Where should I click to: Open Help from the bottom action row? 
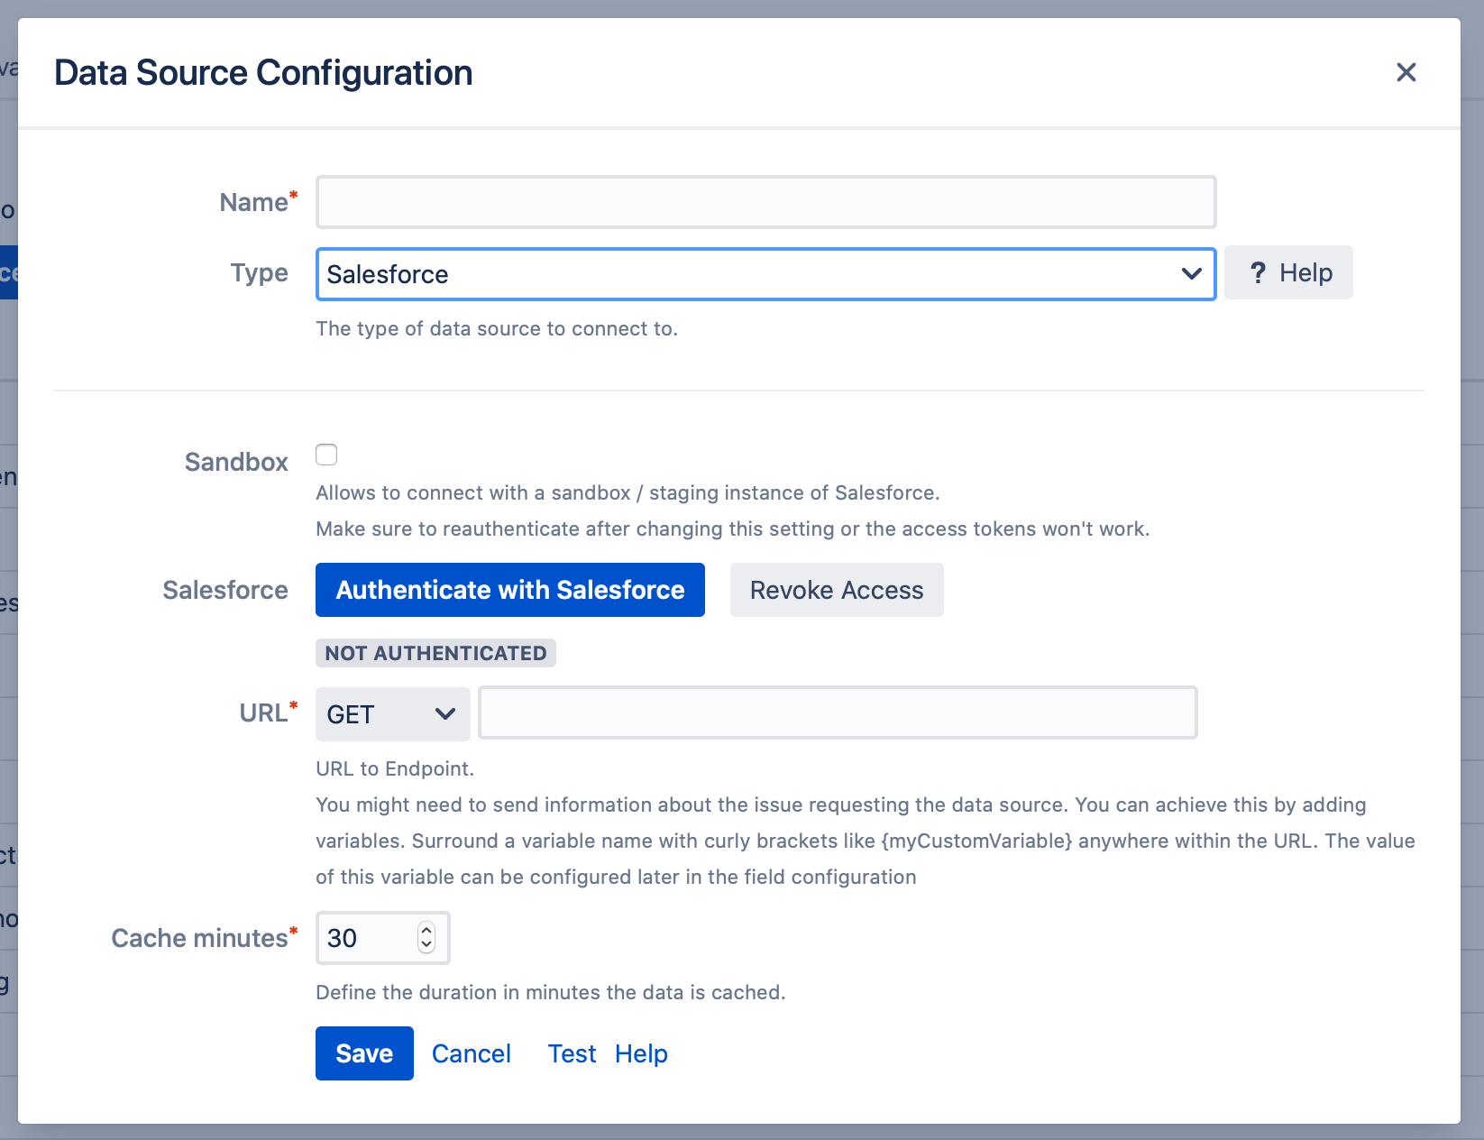[640, 1053]
